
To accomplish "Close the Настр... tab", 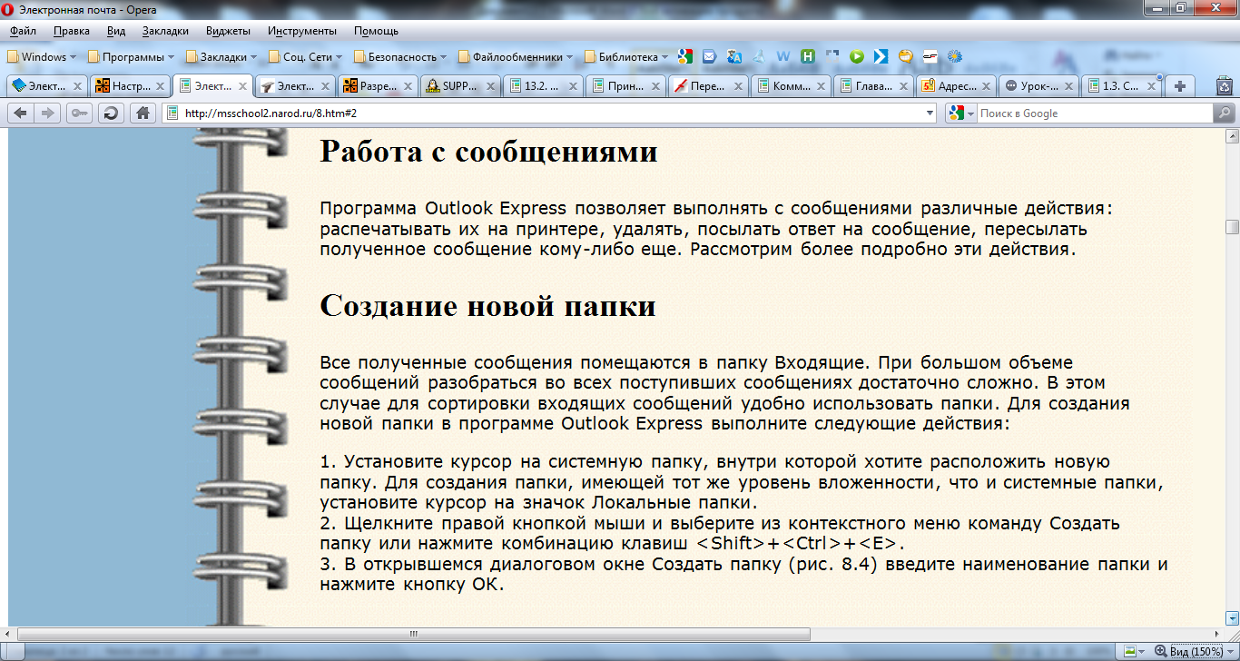I will (160, 87).
